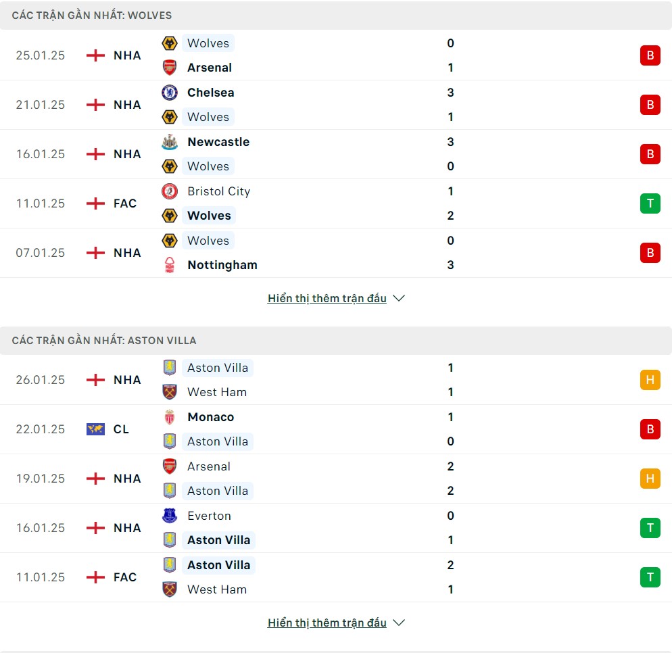Select the Nottingham team name

222,265
